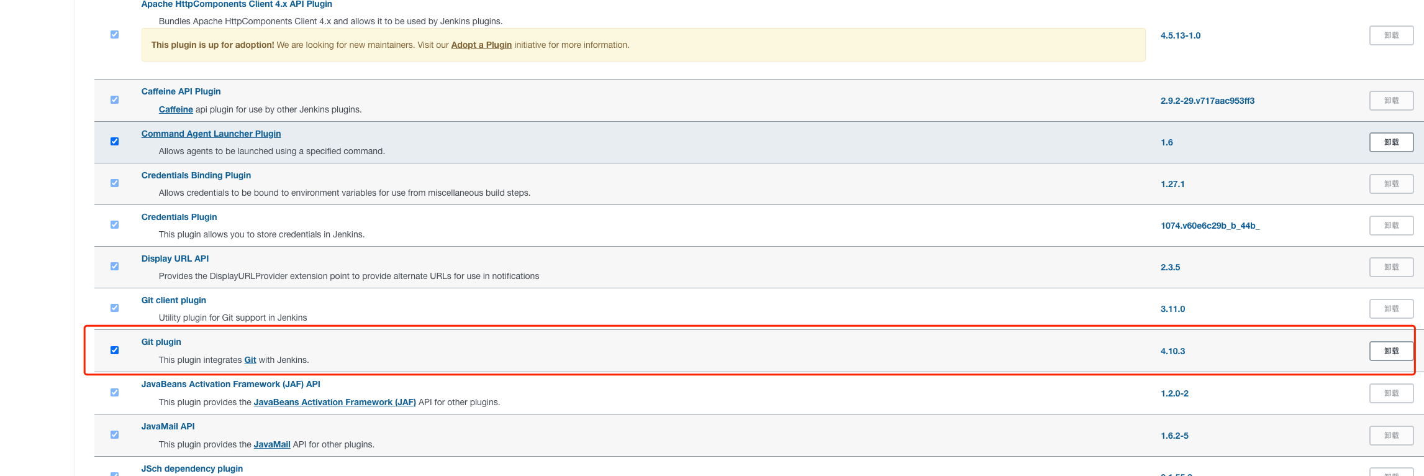Click 'Utility plugin for Git support in Jenkins' text
1424x476 pixels.
click(233, 318)
